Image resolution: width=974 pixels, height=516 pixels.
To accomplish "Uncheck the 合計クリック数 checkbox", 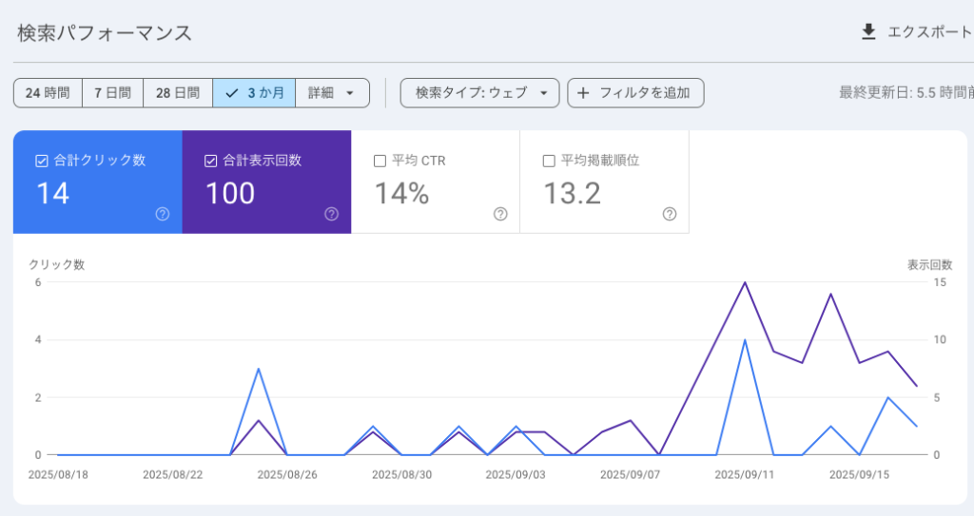I will tap(41, 161).
